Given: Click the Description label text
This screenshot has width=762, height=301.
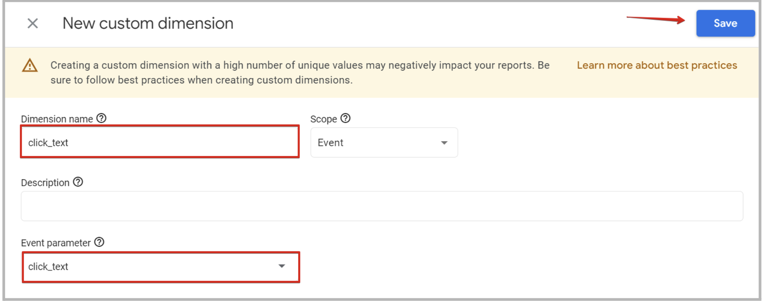Looking at the screenshot, I should 45,183.
